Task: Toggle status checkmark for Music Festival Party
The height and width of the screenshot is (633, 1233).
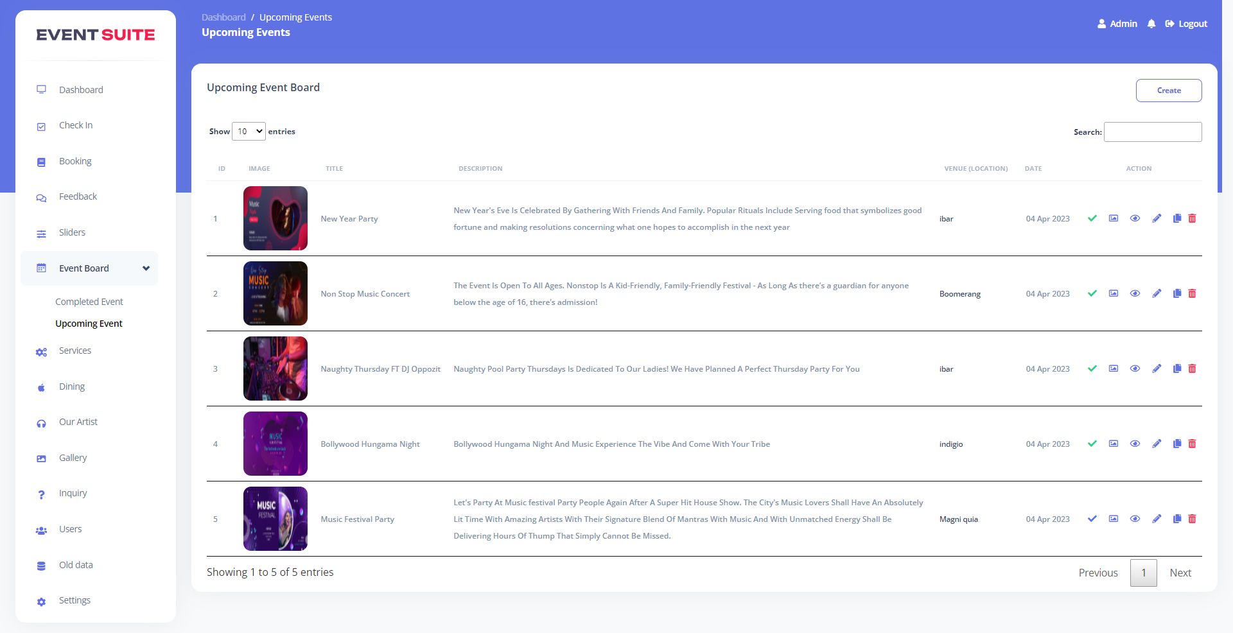Action: tap(1092, 519)
